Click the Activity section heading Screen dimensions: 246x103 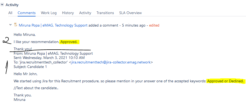click(x=12, y=5)
